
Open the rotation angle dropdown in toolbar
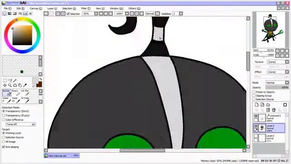point(127,14)
